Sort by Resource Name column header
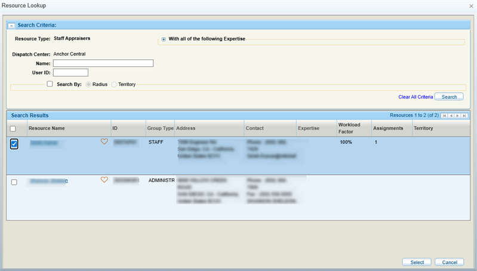This screenshot has height=271, width=477. [47, 128]
